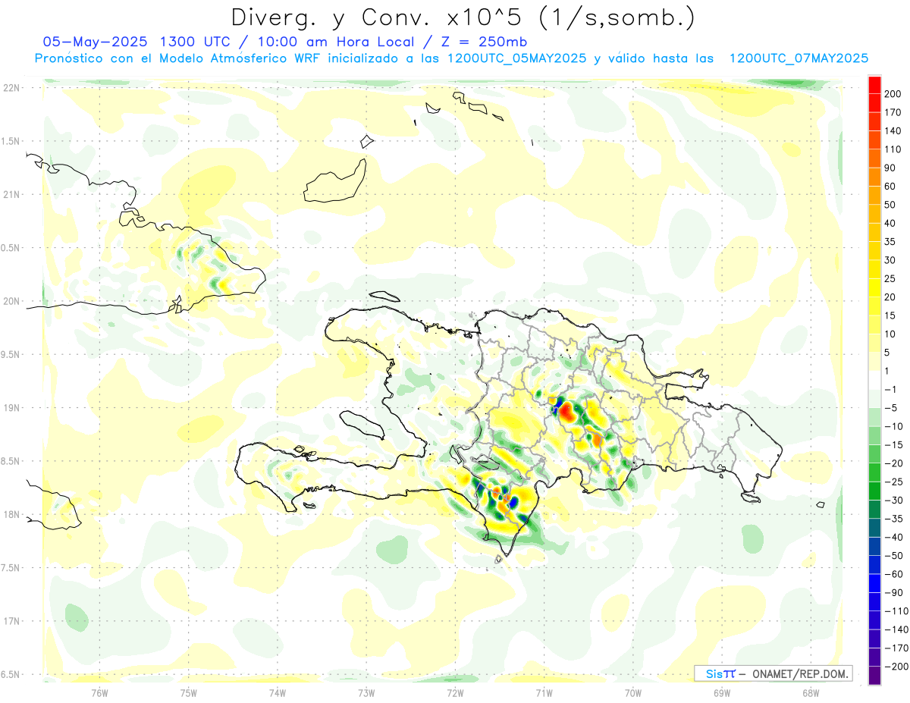Click the positive colorbar value "35"

click(x=891, y=243)
